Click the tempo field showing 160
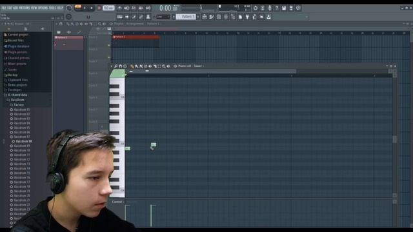Viewport: 413px width, 232px height. click(x=108, y=8)
